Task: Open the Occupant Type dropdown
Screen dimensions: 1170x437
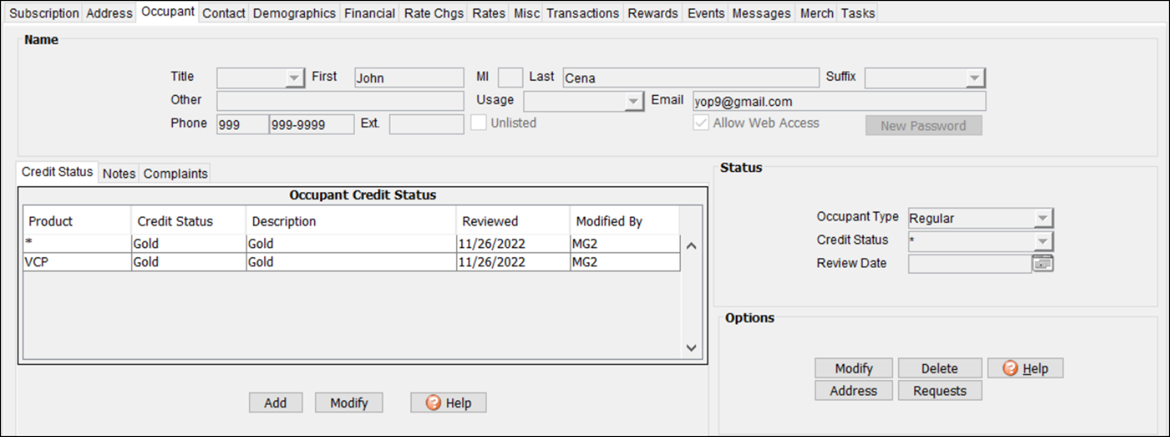Action: 1042,218
